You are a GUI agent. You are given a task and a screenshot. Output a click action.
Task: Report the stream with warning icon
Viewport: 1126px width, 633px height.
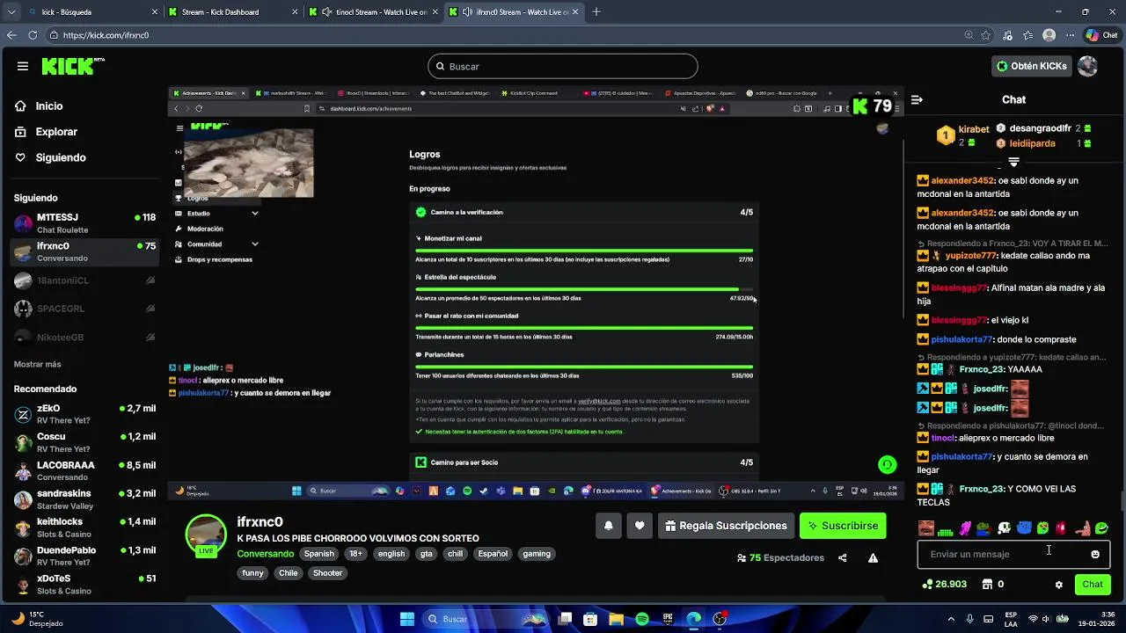point(873,557)
